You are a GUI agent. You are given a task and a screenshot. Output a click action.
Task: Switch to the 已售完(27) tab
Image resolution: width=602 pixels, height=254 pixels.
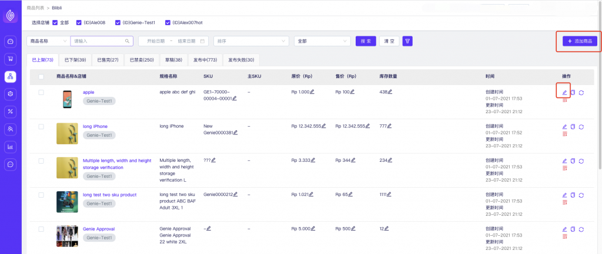point(108,60)
